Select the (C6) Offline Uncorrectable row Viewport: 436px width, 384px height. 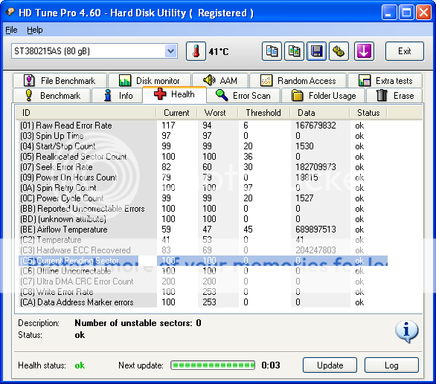(x=203, y=271)
